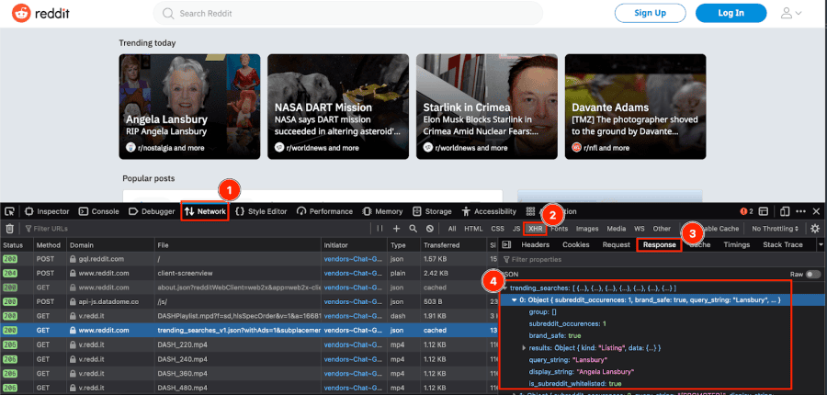
Task: Select the WS request filter
Action: pyautogui.click(x=640, y=229)
